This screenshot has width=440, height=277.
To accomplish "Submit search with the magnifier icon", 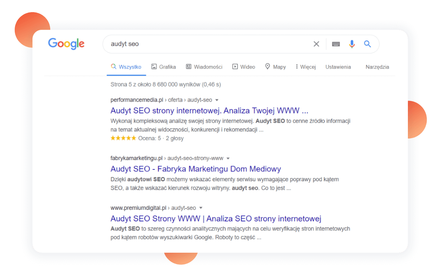I will [367, 44].
